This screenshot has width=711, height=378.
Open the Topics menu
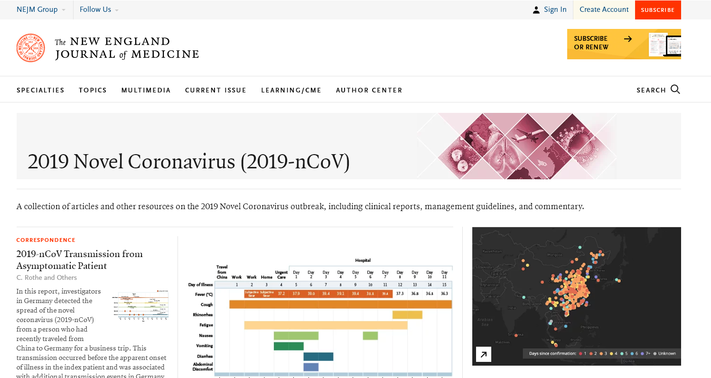93,90
